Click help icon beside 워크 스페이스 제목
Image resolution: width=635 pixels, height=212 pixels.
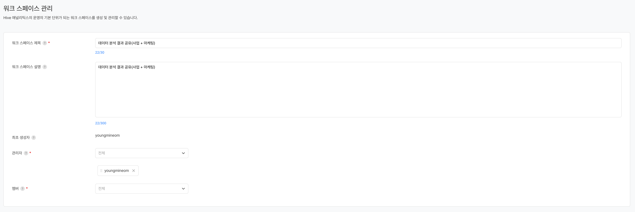(x=45, y=43)
